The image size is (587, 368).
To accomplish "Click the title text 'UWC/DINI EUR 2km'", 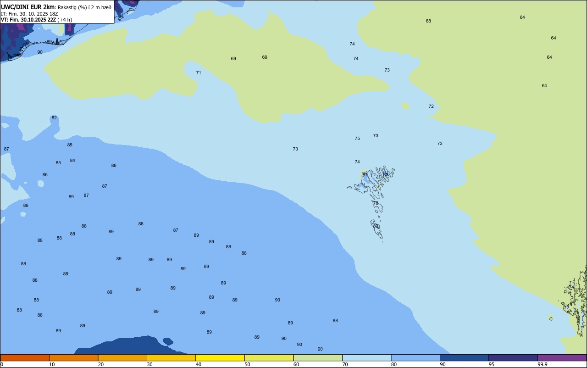I will click(x=28, y=7).
